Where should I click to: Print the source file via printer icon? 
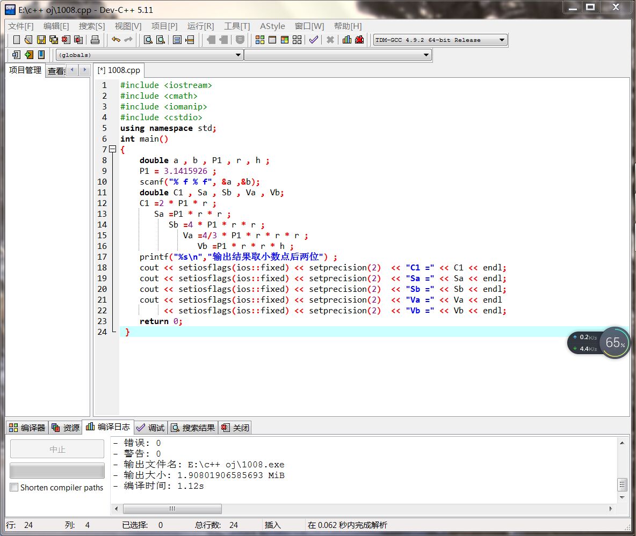tap(95, 40)
